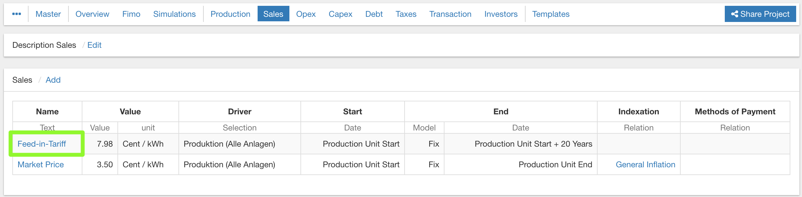Go to the Fimo tab
The width and height of the screenshot is (802, 197).
pyautogui.click(x=131, y=14)
